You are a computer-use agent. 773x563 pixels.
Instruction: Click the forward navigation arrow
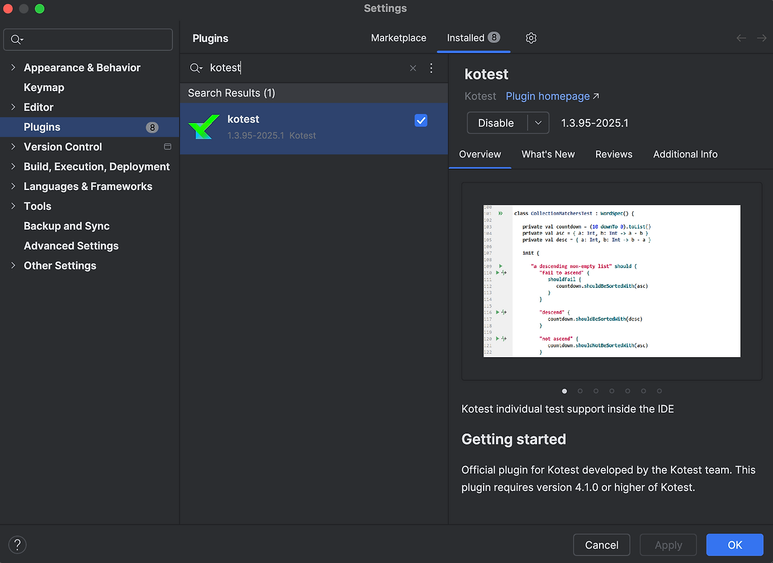(762, 38)
